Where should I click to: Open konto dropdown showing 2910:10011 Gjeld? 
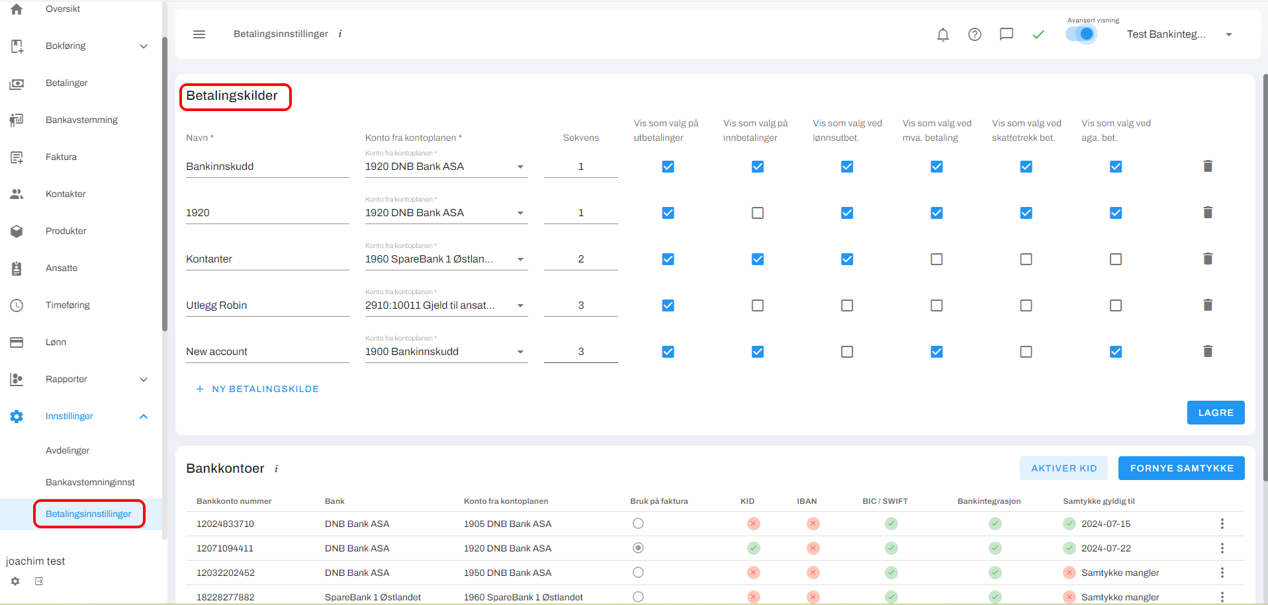point(447,305)
